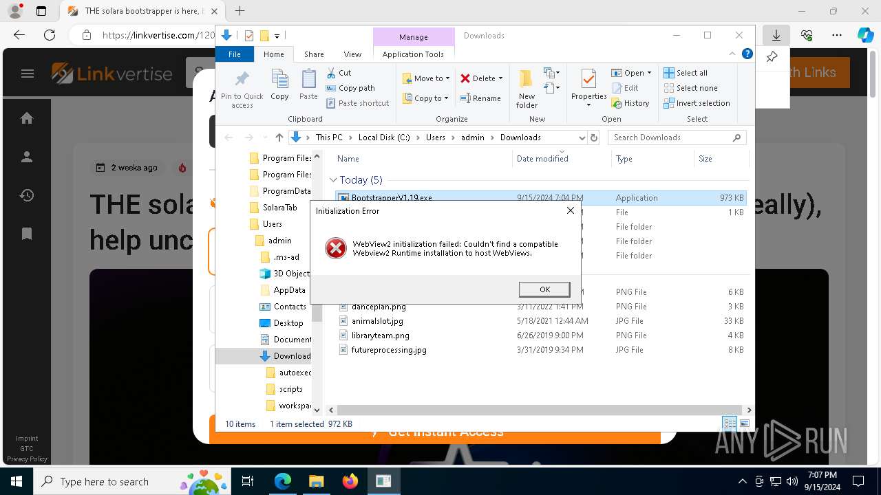Open the address bar history dropdown
The image size is (881, 495).
(582, 137)
